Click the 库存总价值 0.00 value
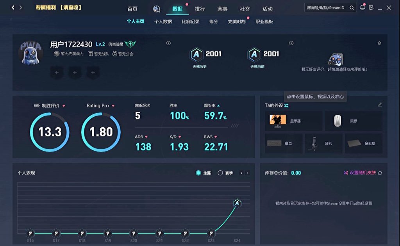 (x=296, y=173)
